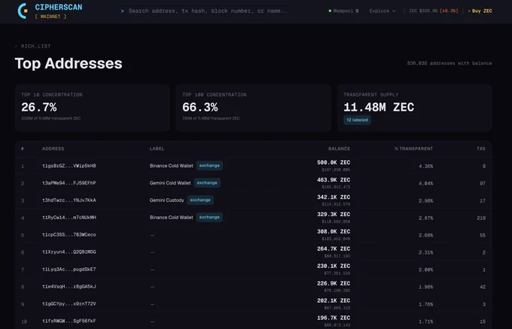Click the 4.04% transparent value
This screenshot has height=329, width=512.
[426, 184]
